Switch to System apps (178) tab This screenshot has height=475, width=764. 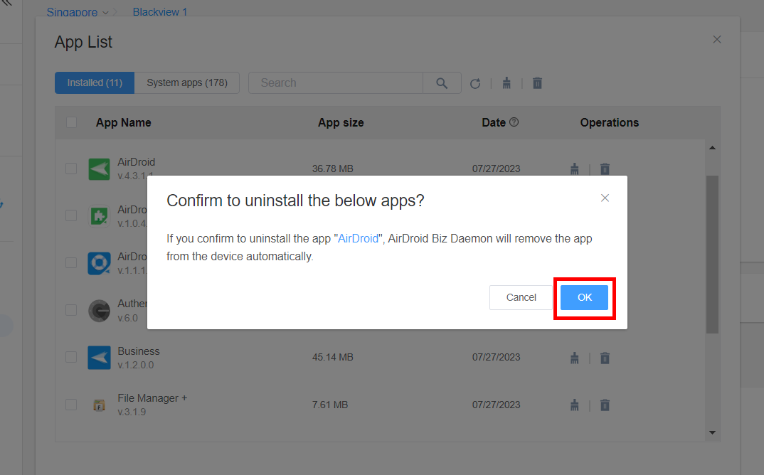tap(187, 82)
